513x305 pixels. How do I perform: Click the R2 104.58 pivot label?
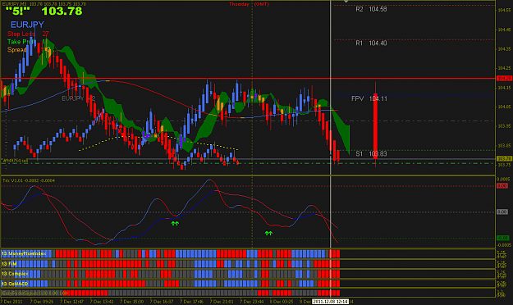[x=371, y=9]
